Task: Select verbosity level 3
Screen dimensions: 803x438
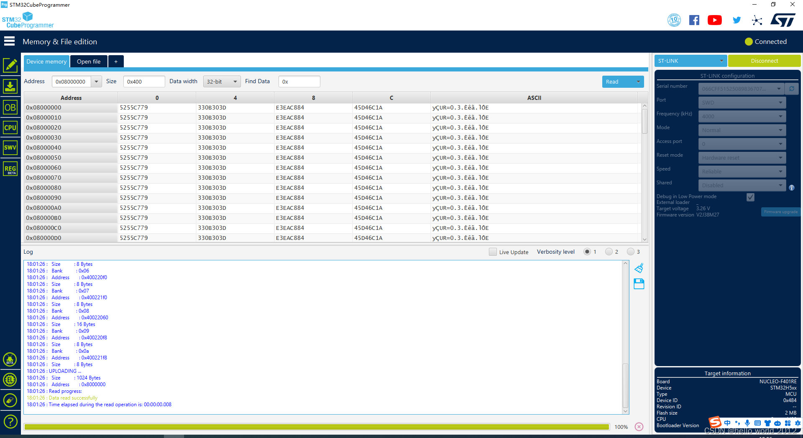Action: point(631,252)
